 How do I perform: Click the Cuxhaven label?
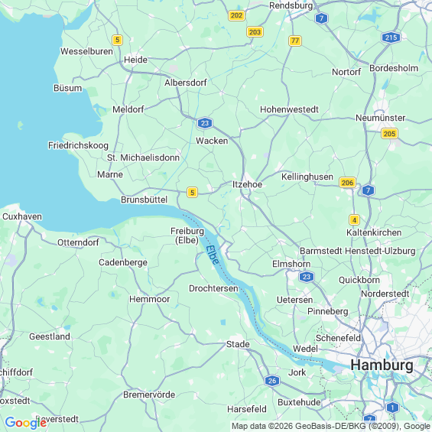(x=22, y=216)
